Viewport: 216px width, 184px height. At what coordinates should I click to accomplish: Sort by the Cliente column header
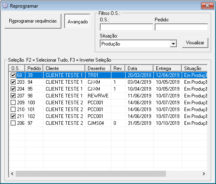pyautogui.click(x=64, y=68)
